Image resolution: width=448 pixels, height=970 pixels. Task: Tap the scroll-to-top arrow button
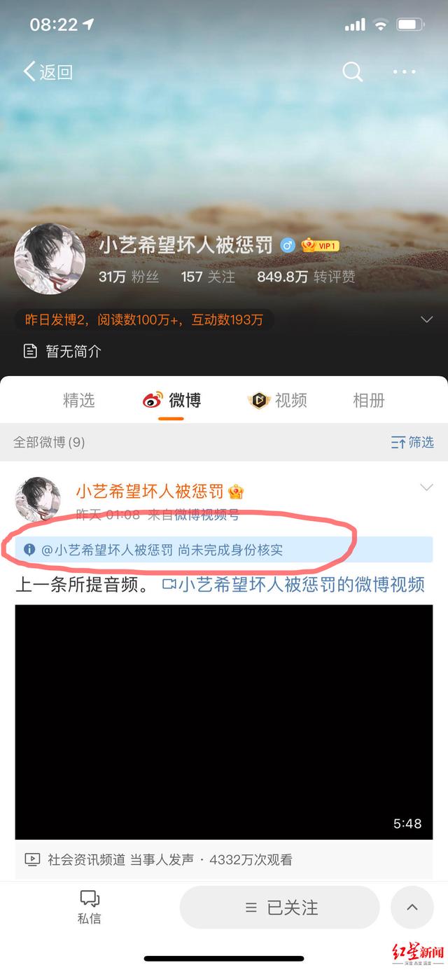tap(412, 908)
